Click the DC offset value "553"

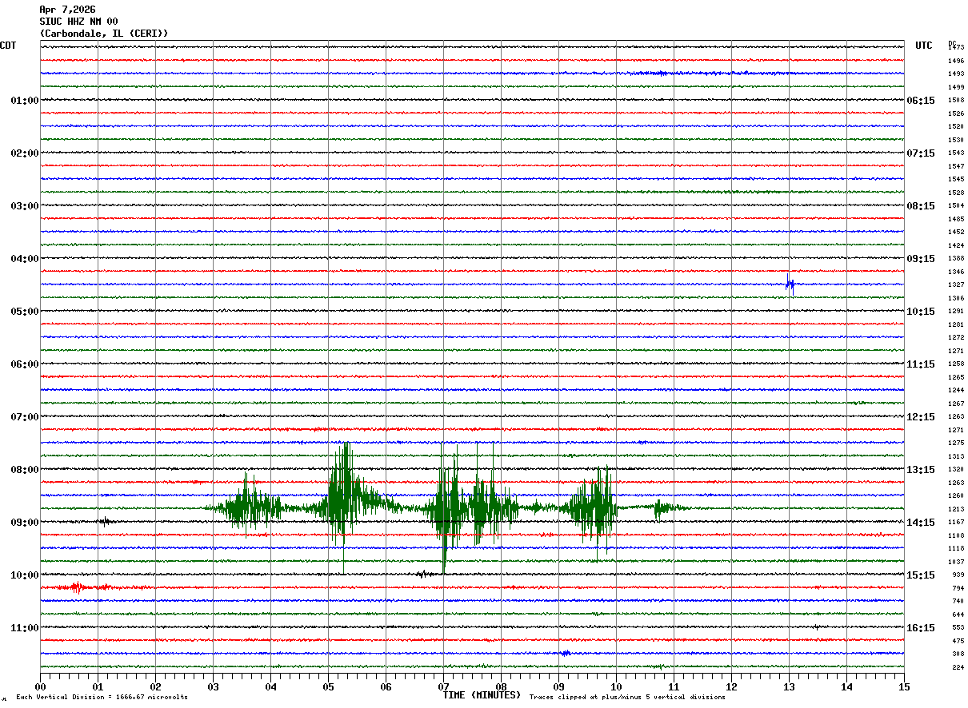tap(958, 628)
